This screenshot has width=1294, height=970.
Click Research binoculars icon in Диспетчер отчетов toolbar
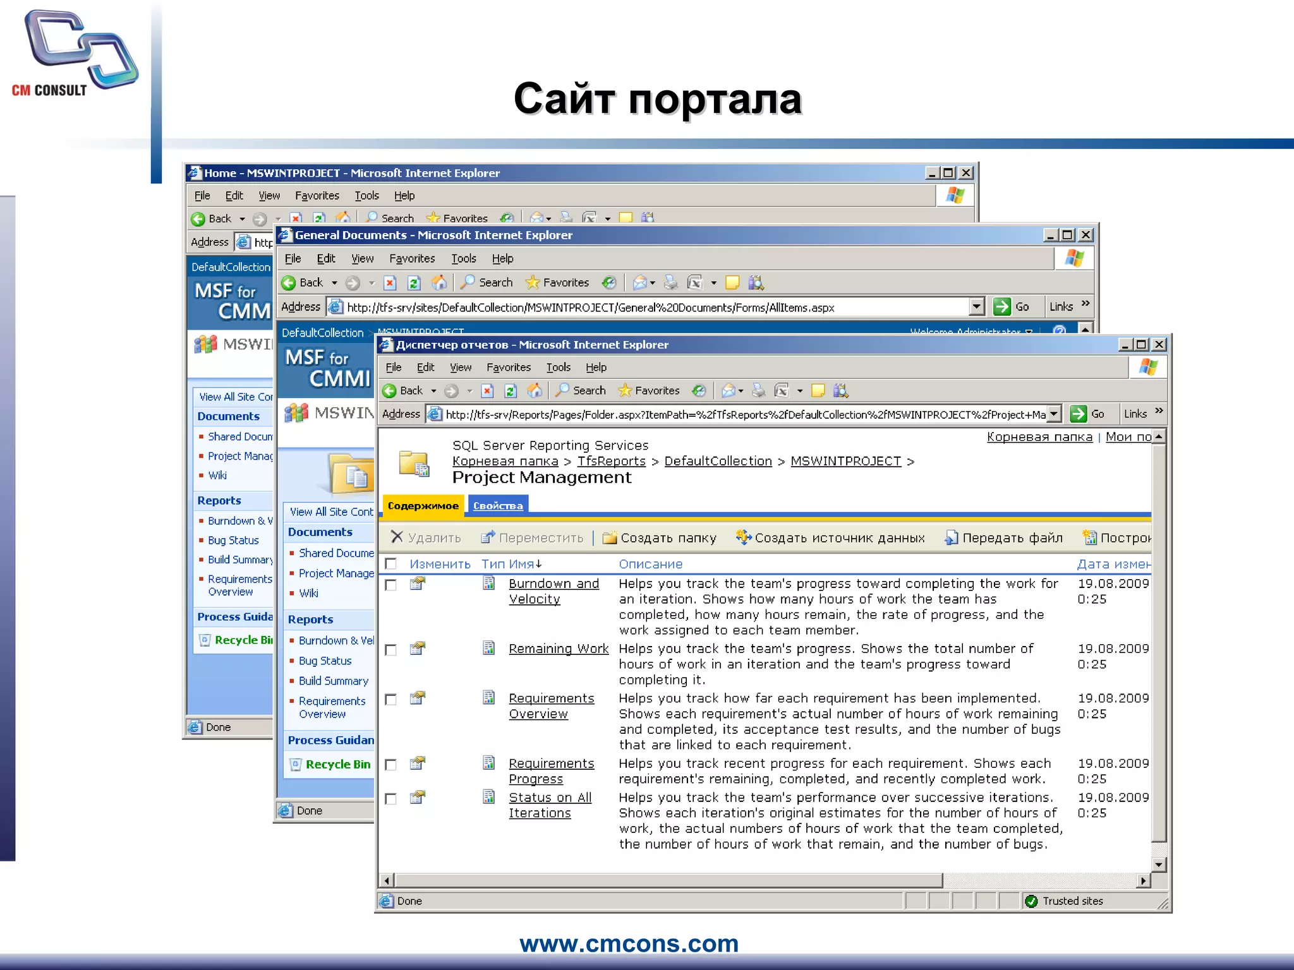pyautogui.click(x=841, y=391)
